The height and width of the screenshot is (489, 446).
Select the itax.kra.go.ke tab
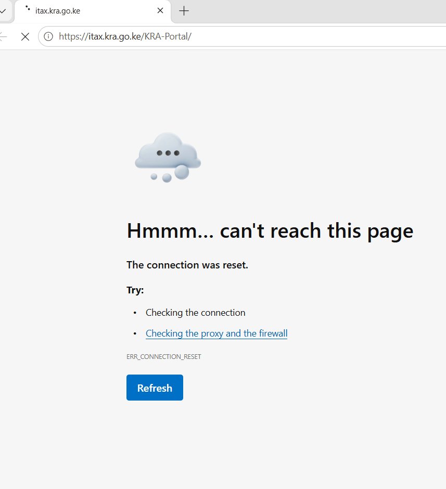[93, 11]
